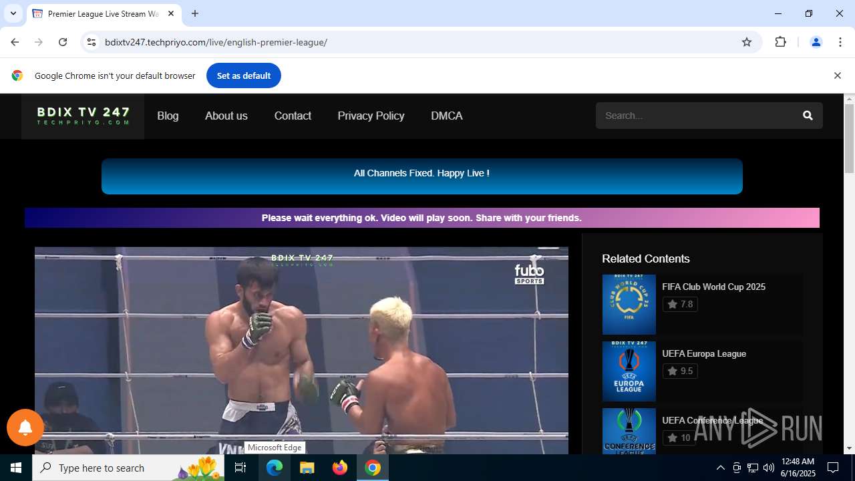Viewport: 855px width, 481px height.
Task: Open Chrome extensions puzzle icon
Action: 780,42
